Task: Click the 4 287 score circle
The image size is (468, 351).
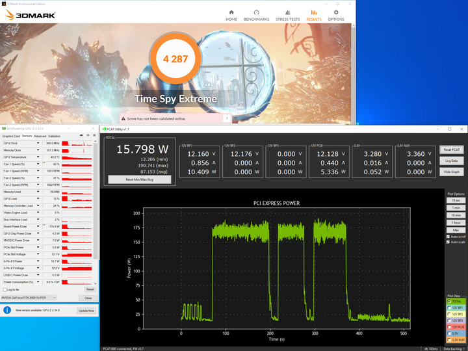Action: (x=175, y=58)
